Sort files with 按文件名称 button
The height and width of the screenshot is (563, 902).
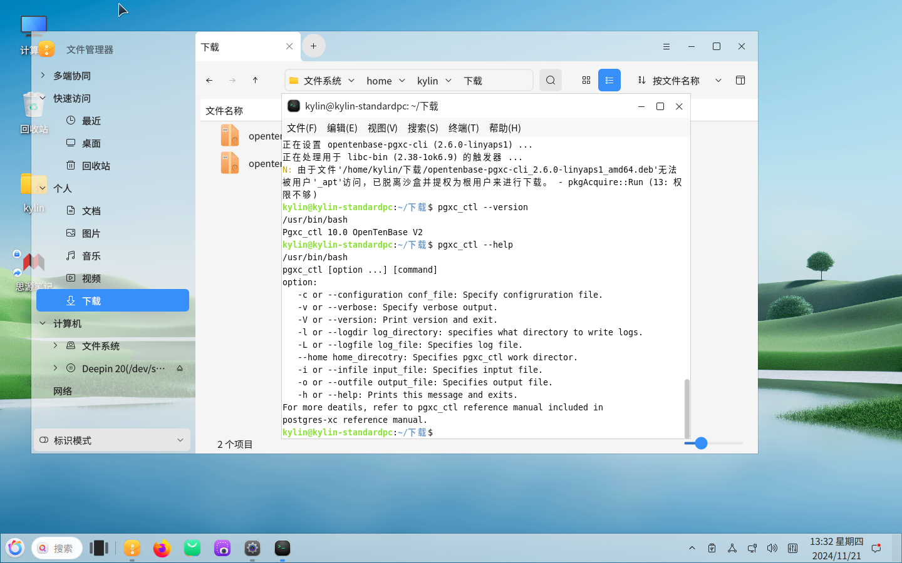click(668, 81)
